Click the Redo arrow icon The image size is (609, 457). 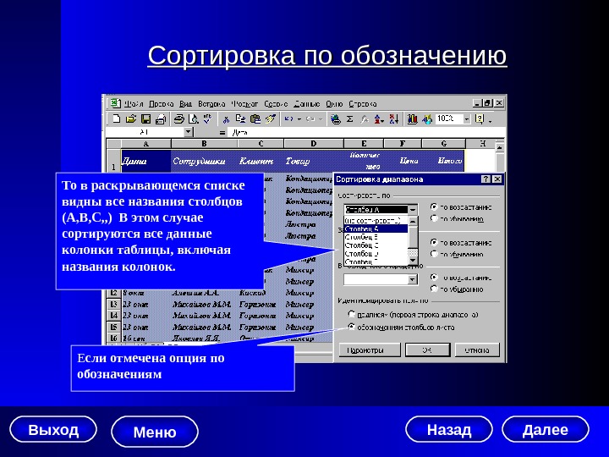click(310, 119)
